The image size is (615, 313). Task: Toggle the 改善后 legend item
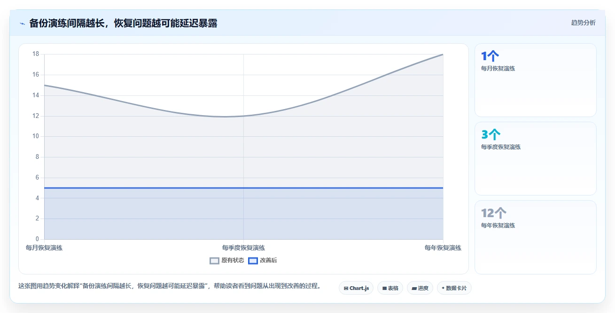tap(262, 260)
